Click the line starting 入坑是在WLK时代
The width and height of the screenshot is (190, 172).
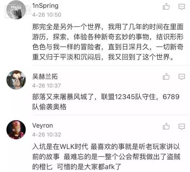(106, 147)
